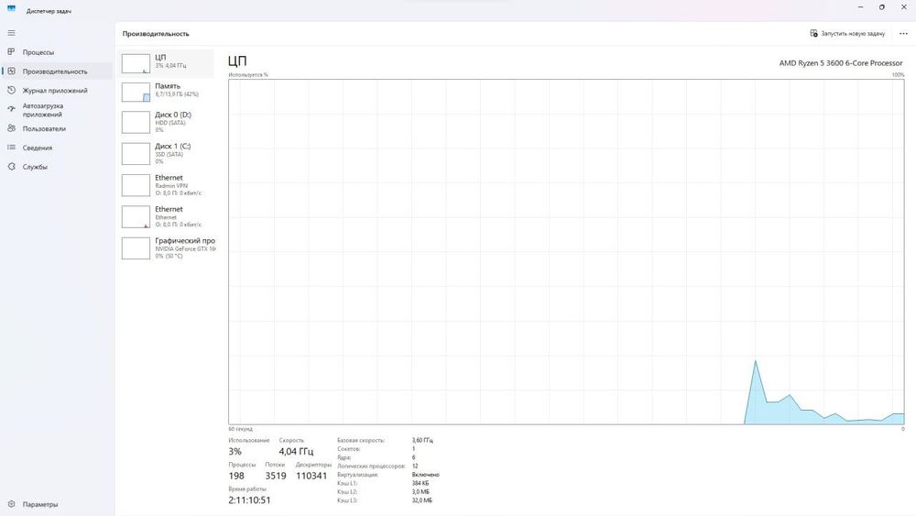Click the L1 cache 384 КБ value

click(x=420, y=483)
